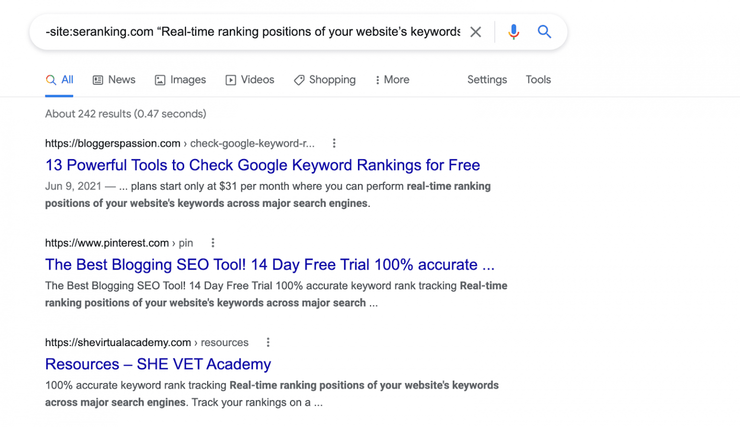This screenshot has height=427, width=740.
Task: Select the camera icon beside Images
Action: coord(159,80)
